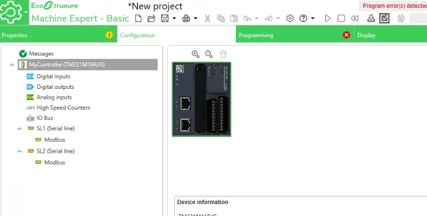
Task: Select SL2 (Serial line) node
Action: [56, 151]
